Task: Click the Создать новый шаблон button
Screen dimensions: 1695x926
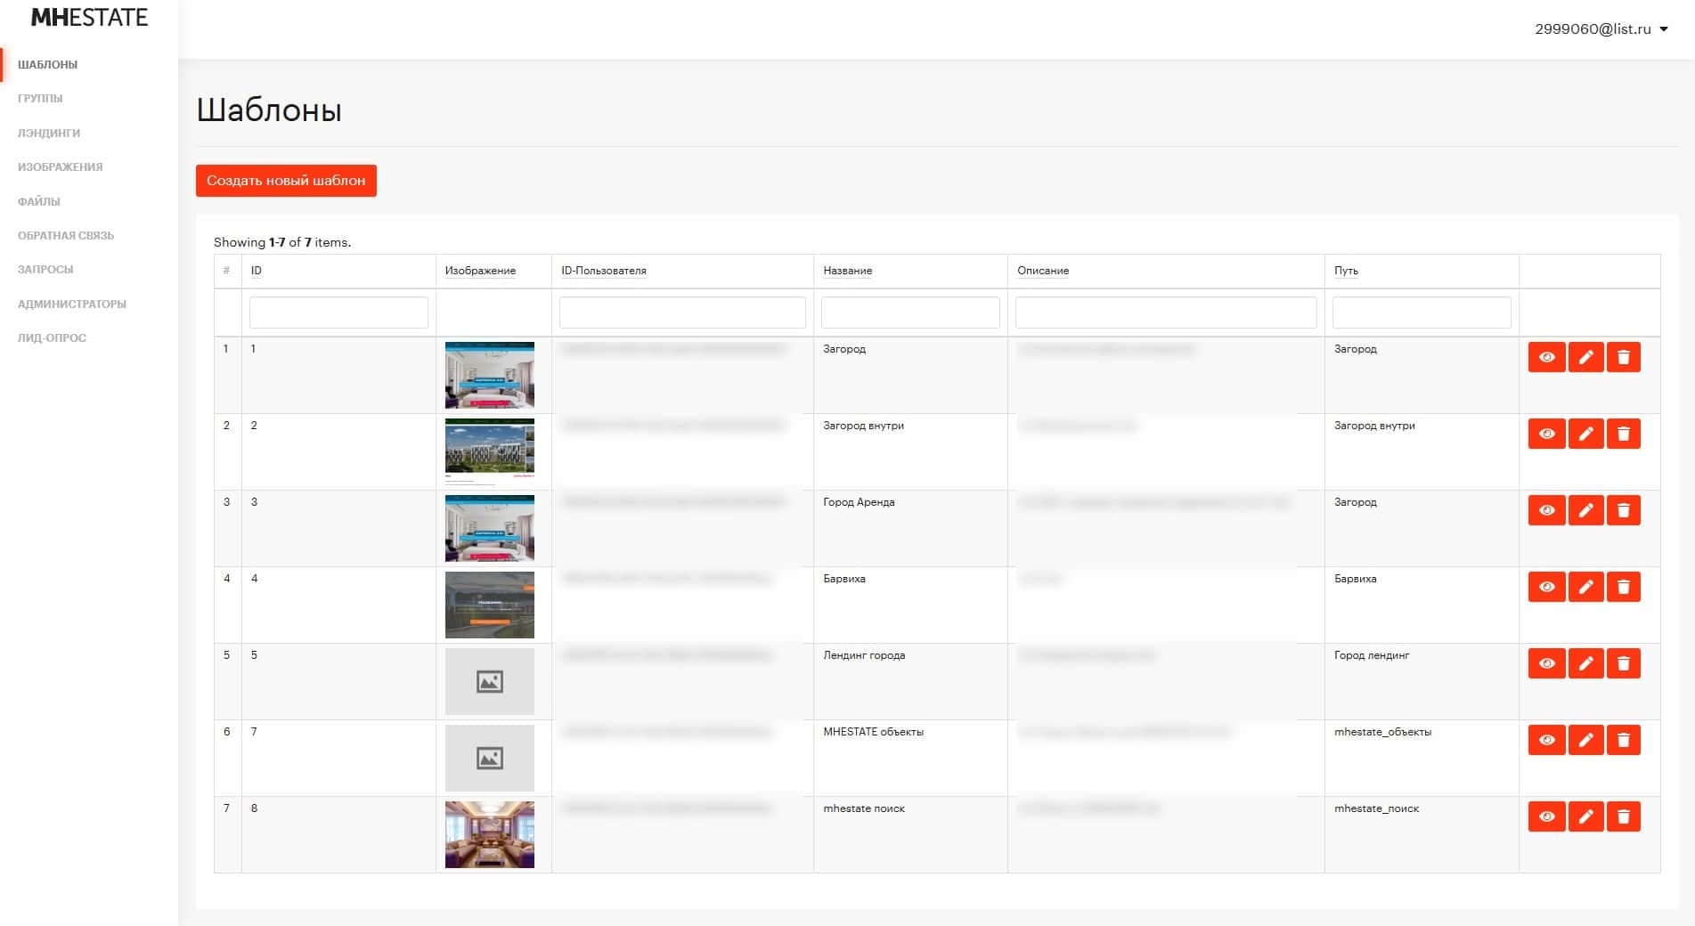Action: pyautogui.click(x=286, y=181)
